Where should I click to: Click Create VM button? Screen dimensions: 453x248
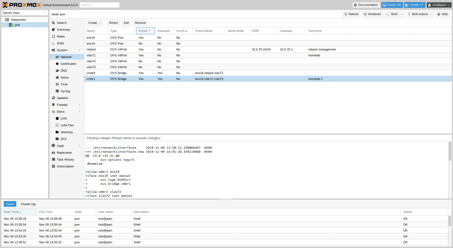(392, 5)
